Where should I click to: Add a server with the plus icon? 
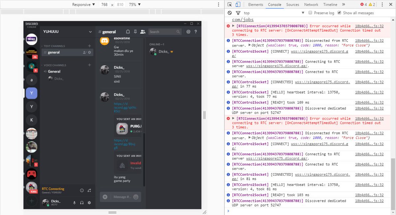click(31, 200)
